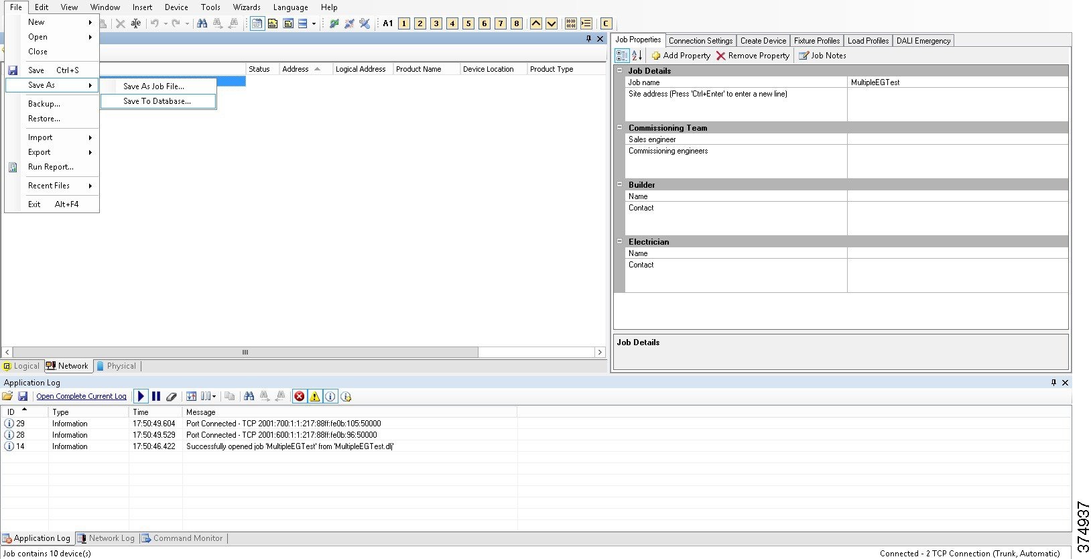Click the Add Property button
This screenshot has height=559, width=1091.
click(x=681, y=56)
